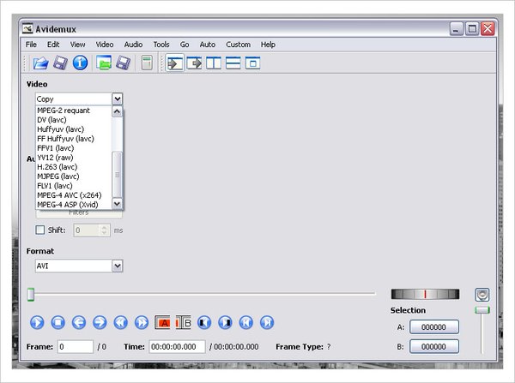The image size is (515, 383).
Task: Click the Selection A 000000 button
Action: (x=433, y=327)
